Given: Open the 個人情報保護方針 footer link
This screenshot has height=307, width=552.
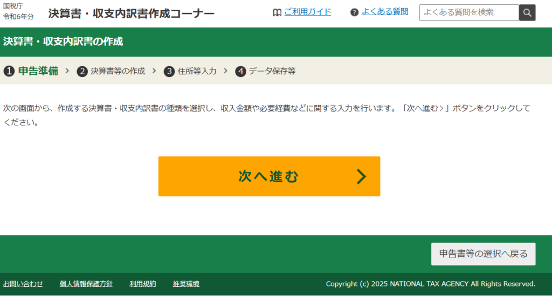Looking at the screenshot, I should point(86,284).
